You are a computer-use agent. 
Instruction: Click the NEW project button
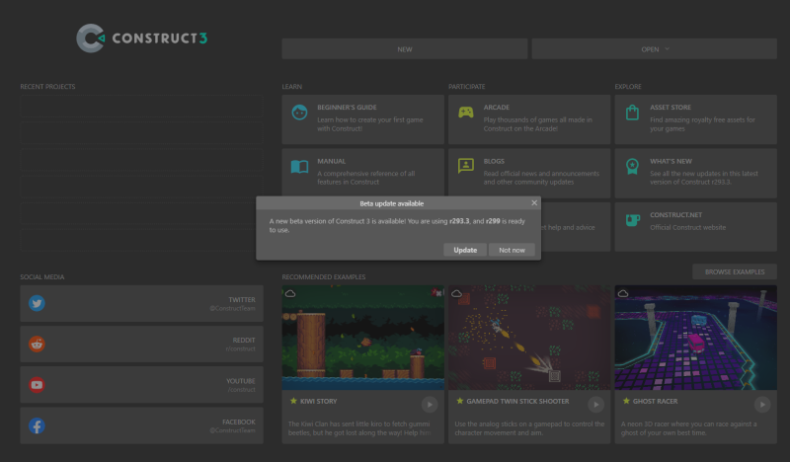(405, 49)
